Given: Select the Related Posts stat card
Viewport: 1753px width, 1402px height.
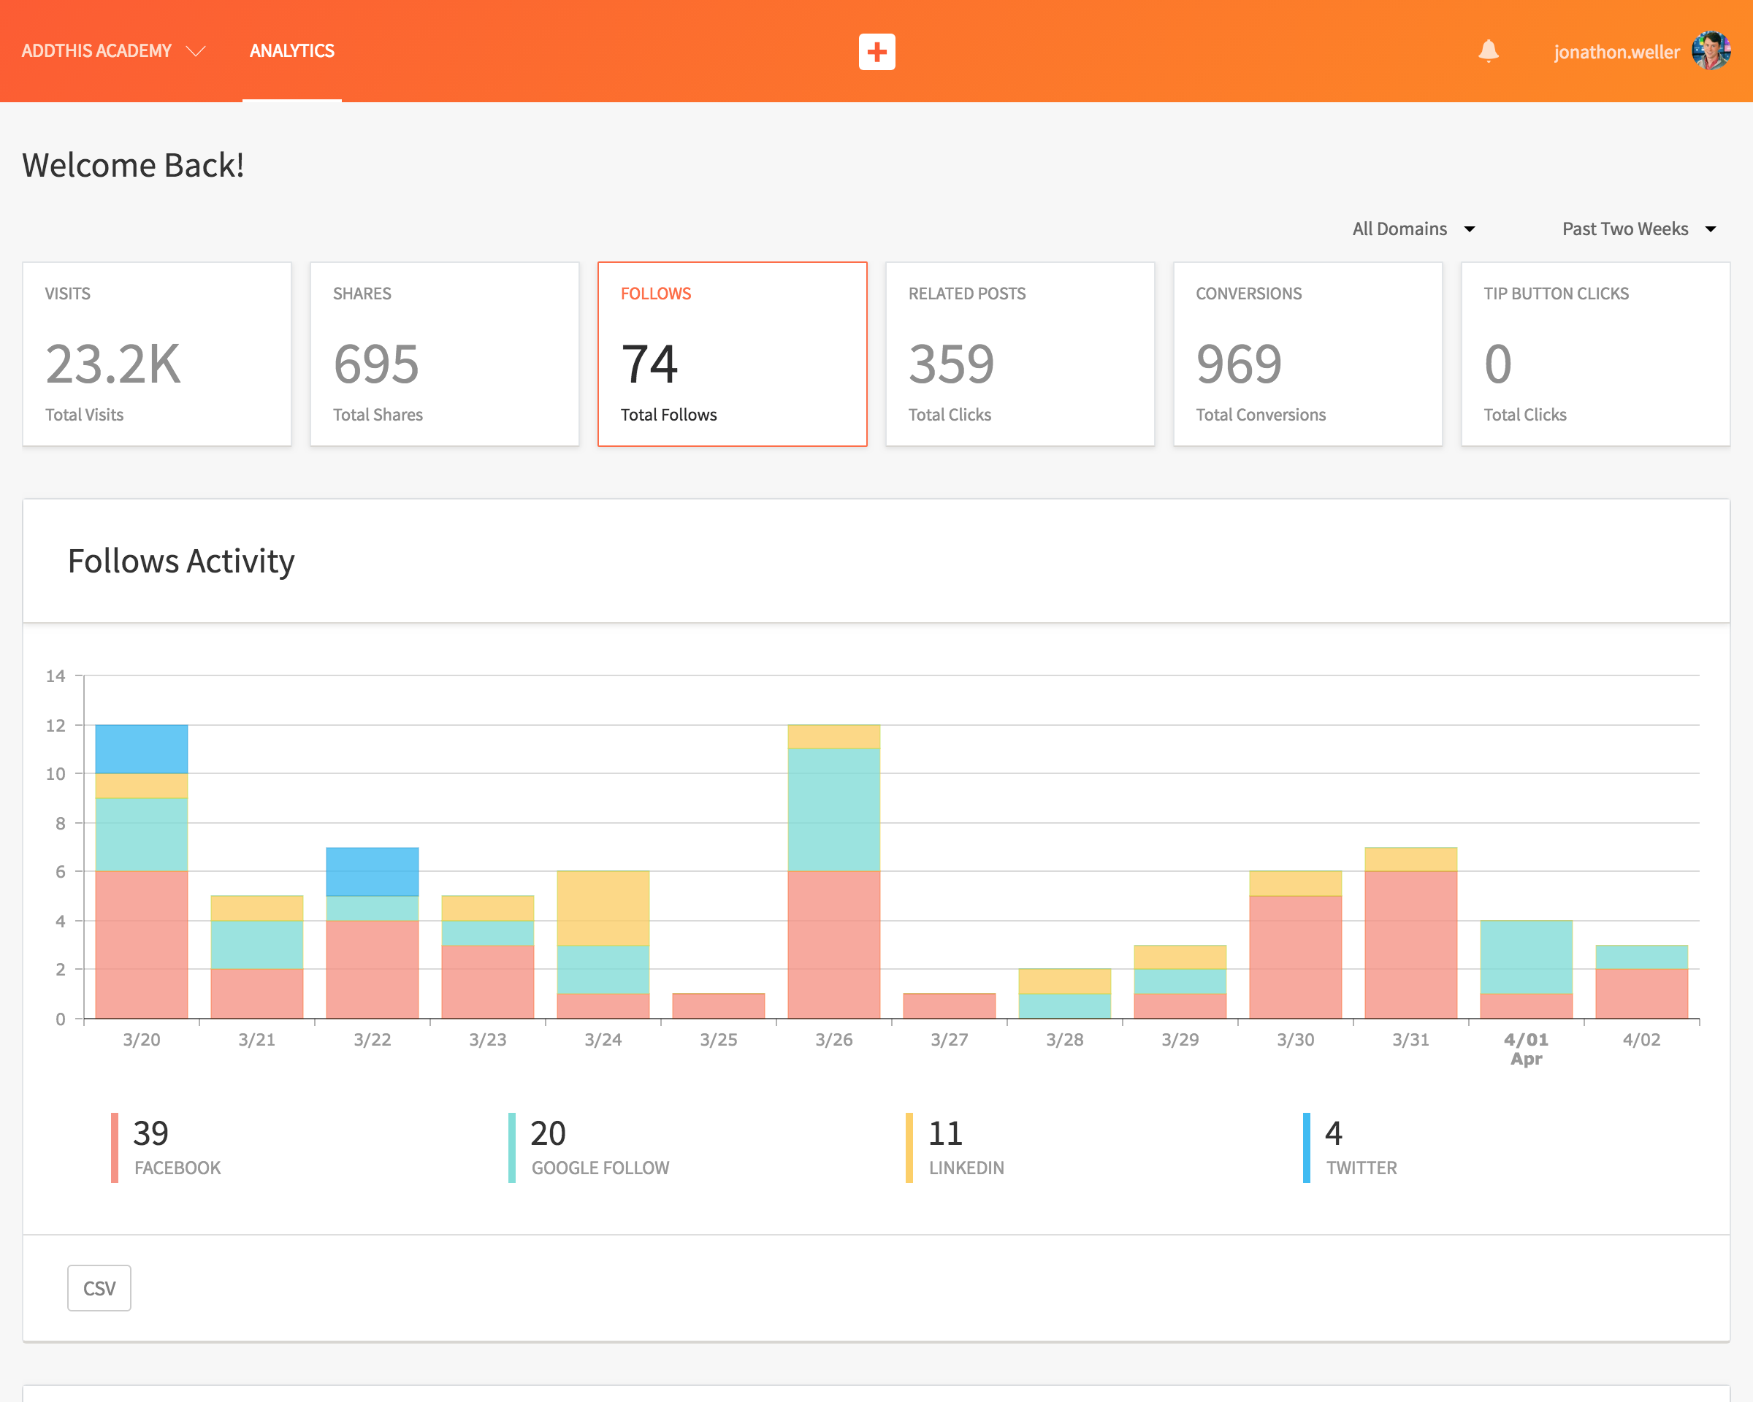Looking at the screenshot, I should 1020,354.
